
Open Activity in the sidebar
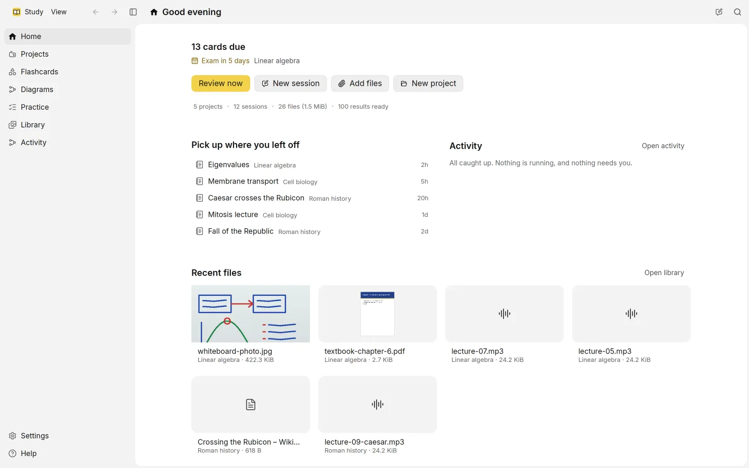point(68,142)
